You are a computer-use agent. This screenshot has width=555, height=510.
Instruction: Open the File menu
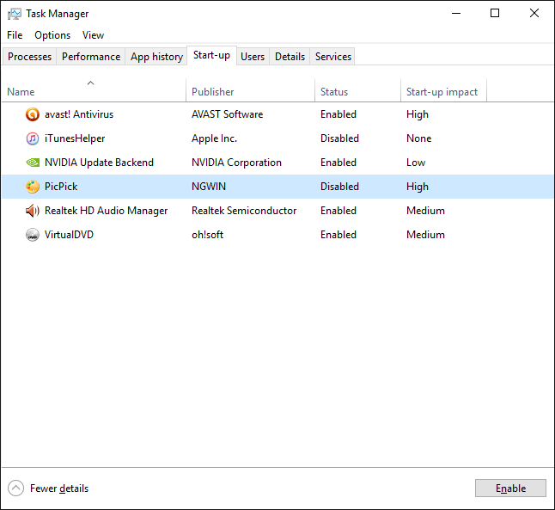pyautogui.click(x=15, y=35)
